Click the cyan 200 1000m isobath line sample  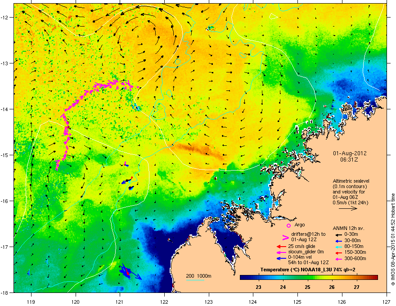[195, 280]
